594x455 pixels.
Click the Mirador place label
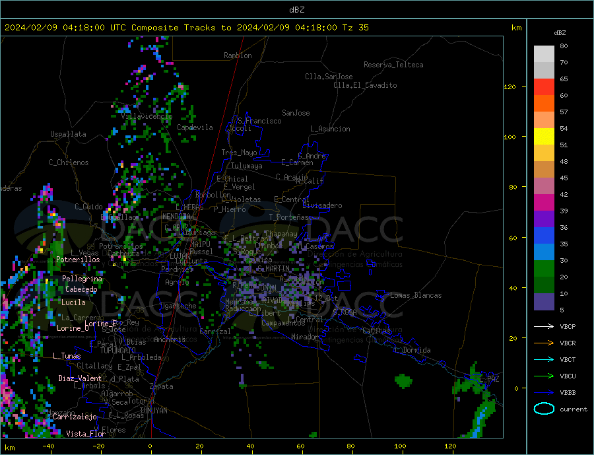(x=305, y=337)
